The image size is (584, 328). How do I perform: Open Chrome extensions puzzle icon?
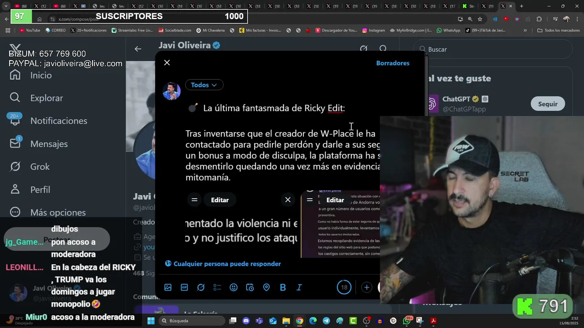coord(539,19)
